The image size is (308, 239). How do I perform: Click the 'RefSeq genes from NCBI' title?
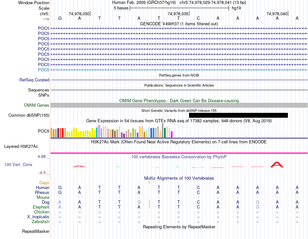tap(179, 75)
